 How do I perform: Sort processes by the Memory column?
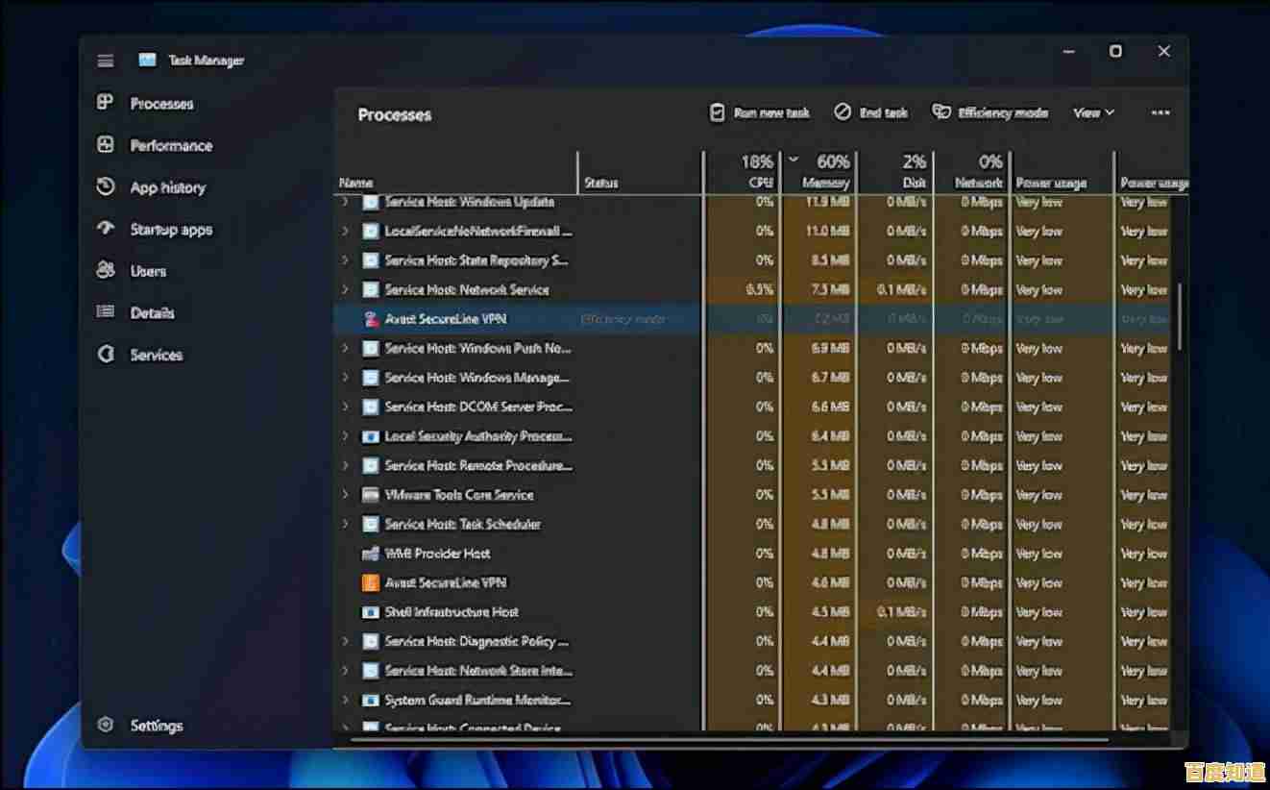coord(823,173)
